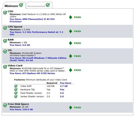Click the green checkmark beside CPU
The image size is (135, 116).
coord(5,13)
